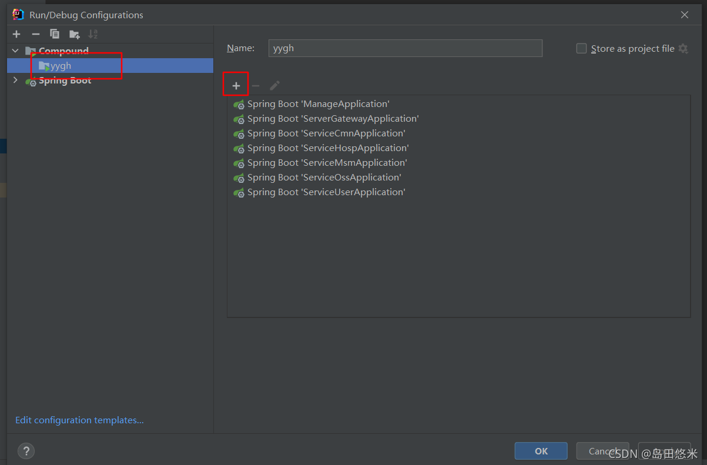Screen dimensions: 707x465
Task: Confirm with the OK button
Action: 541,451
